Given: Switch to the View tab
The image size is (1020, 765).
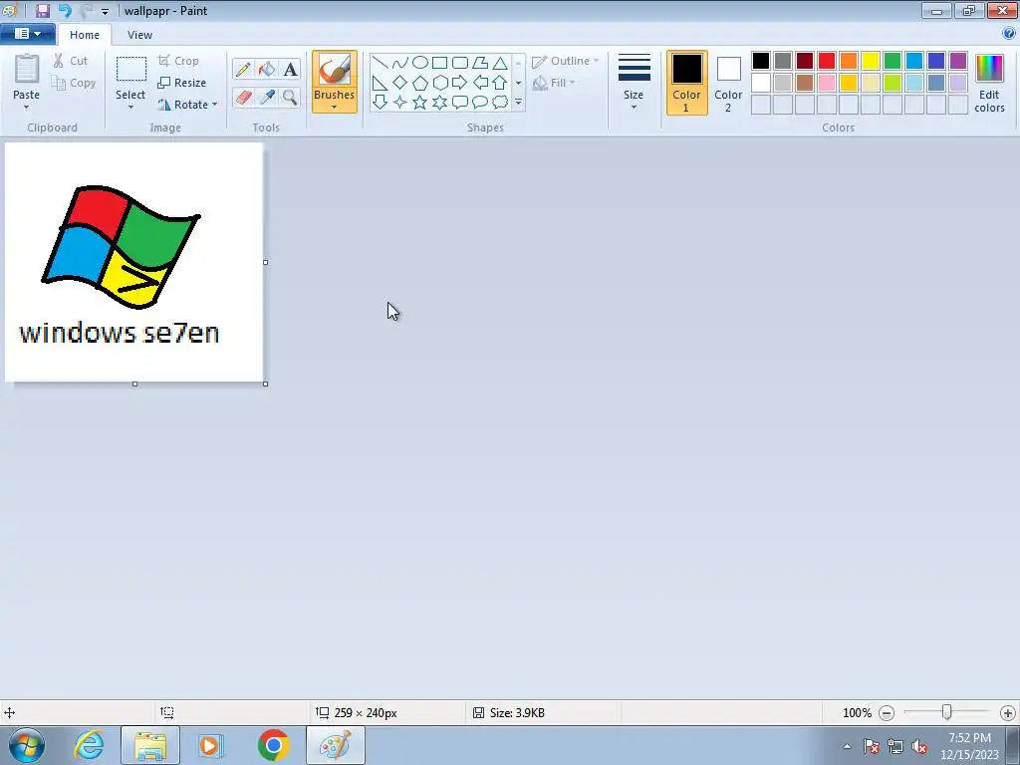Looking at the screenshot, I should pyautogui.click(x=139, y=35).
